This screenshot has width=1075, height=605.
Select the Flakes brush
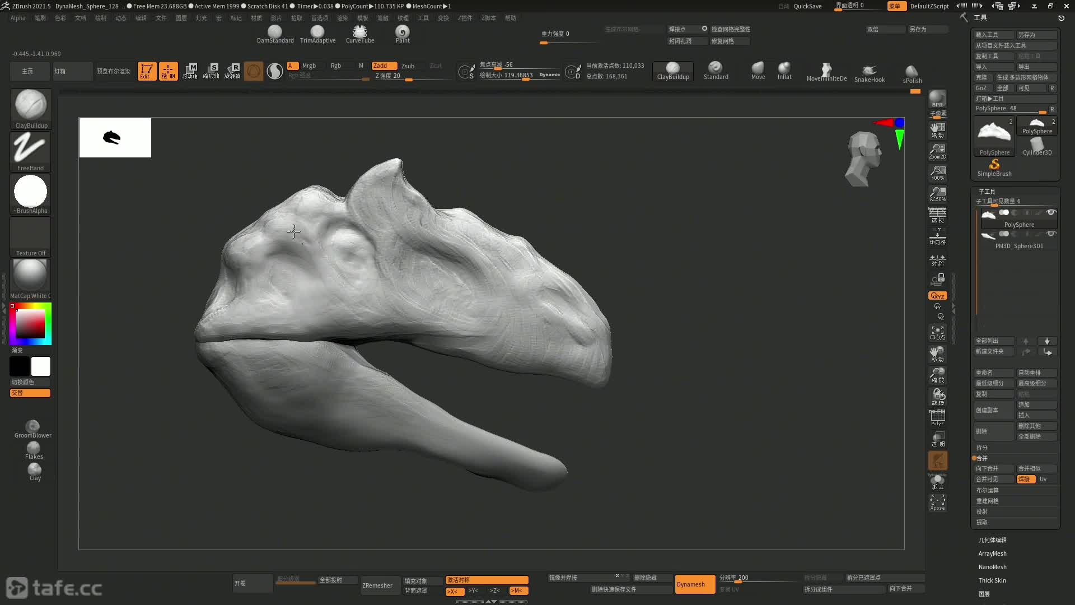34,450
